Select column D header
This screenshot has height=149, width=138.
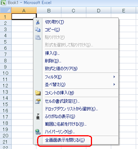[x=99, y=10]
